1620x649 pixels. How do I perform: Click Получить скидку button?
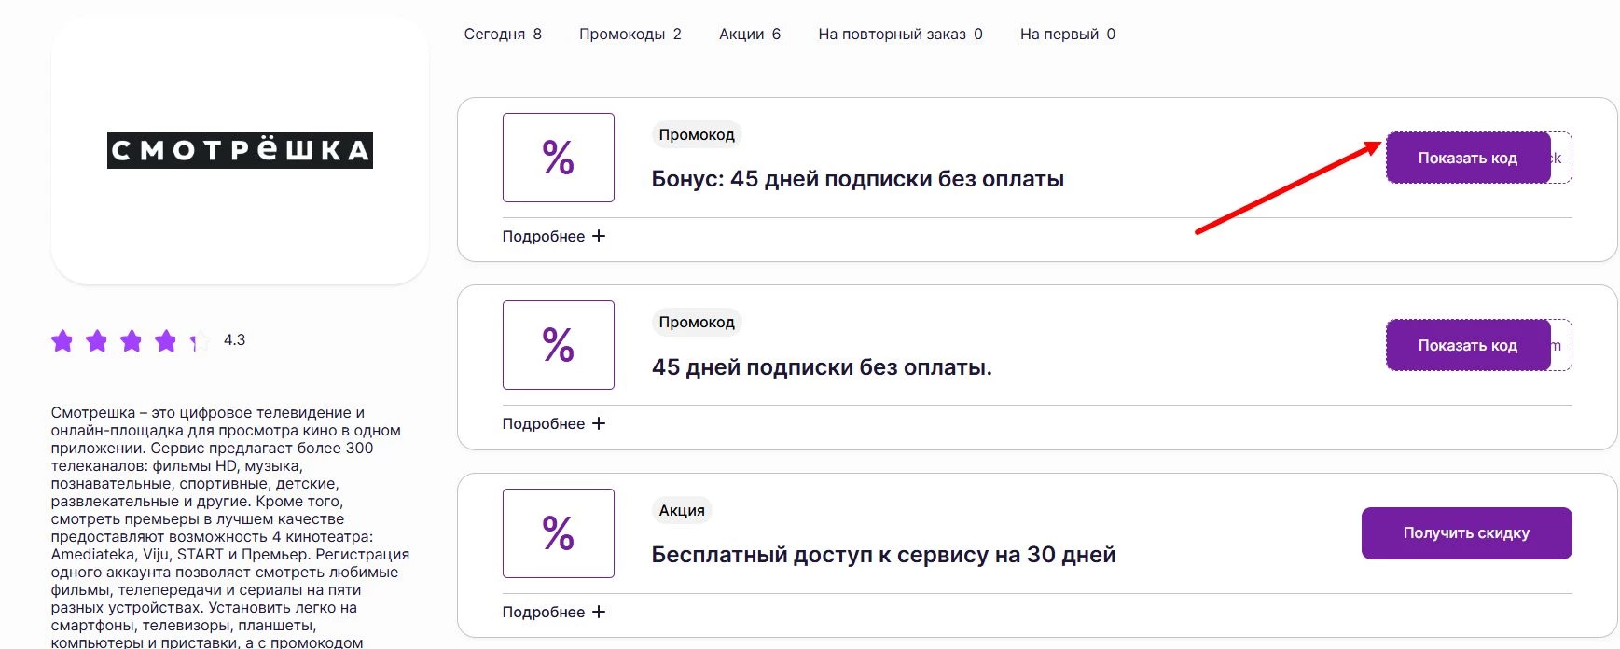pos(1466,533)
